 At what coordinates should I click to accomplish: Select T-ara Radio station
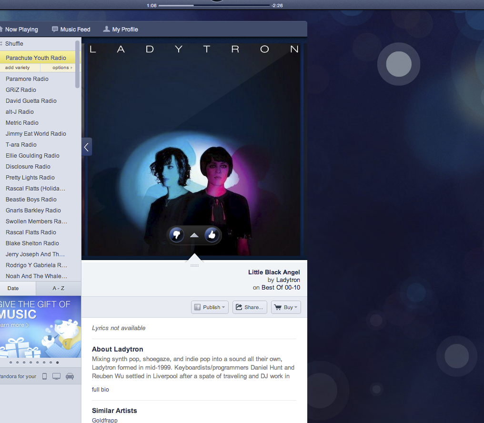tap(21, 144)
